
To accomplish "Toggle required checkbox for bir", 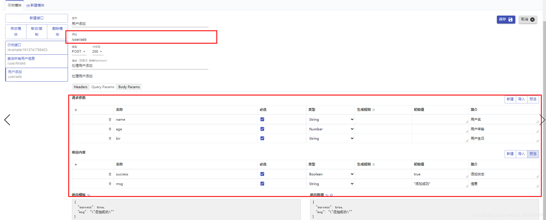I will click(262, 138).
